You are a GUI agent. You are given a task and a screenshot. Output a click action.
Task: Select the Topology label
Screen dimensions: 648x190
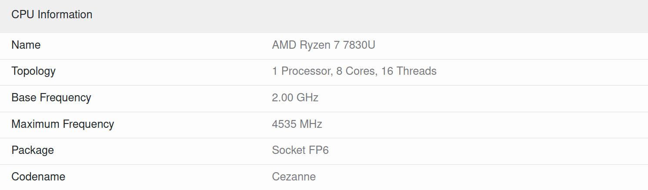click(33, 71)
